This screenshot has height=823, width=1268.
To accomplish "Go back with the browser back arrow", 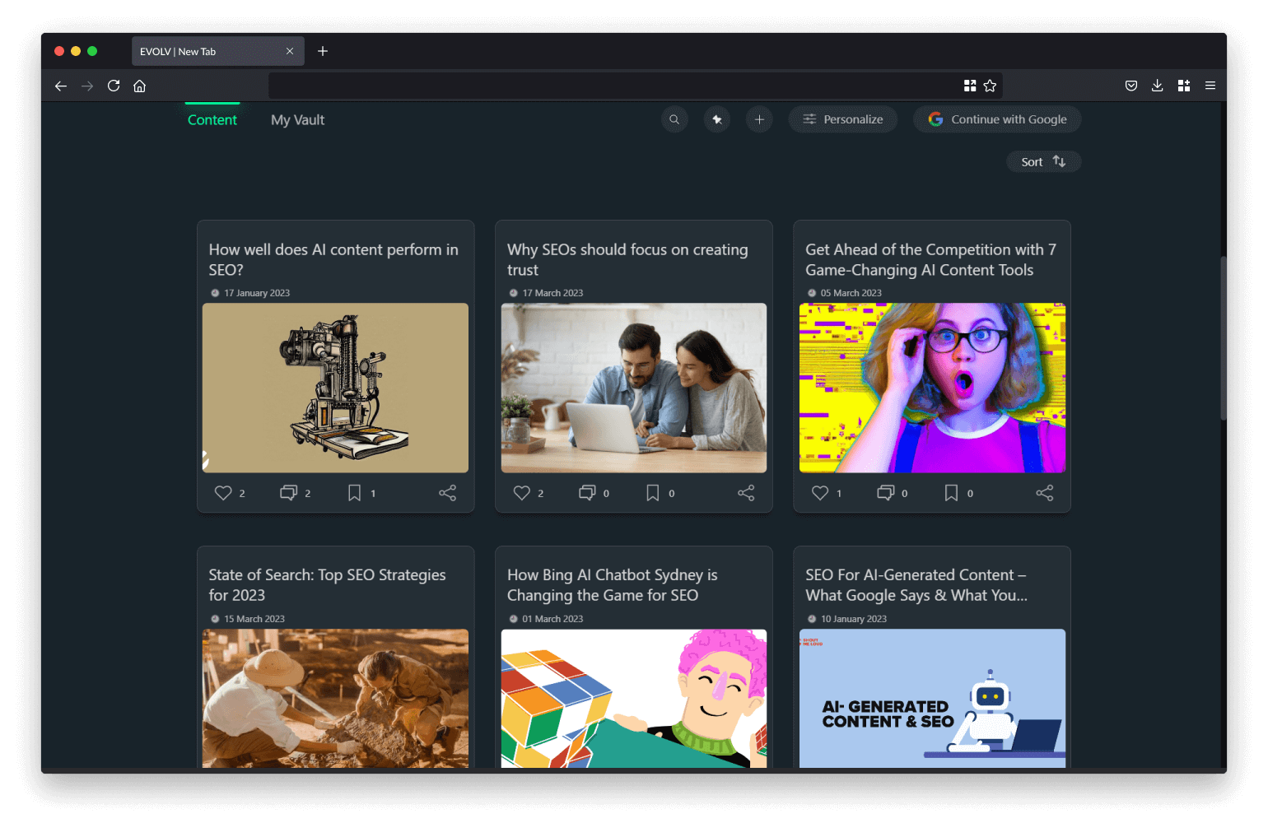I will coord(61,86).
